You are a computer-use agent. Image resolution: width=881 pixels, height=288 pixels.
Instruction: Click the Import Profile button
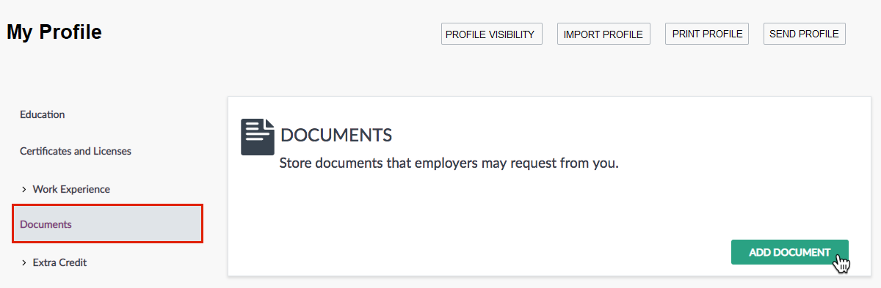[603, 34]
